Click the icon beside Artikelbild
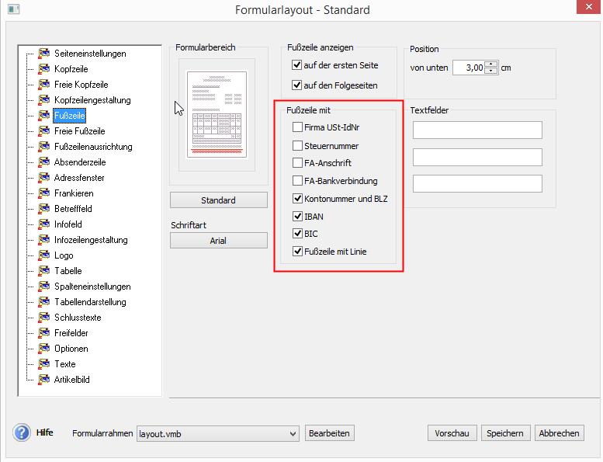The height and width of the screenshot is (462, 603). 44,379
